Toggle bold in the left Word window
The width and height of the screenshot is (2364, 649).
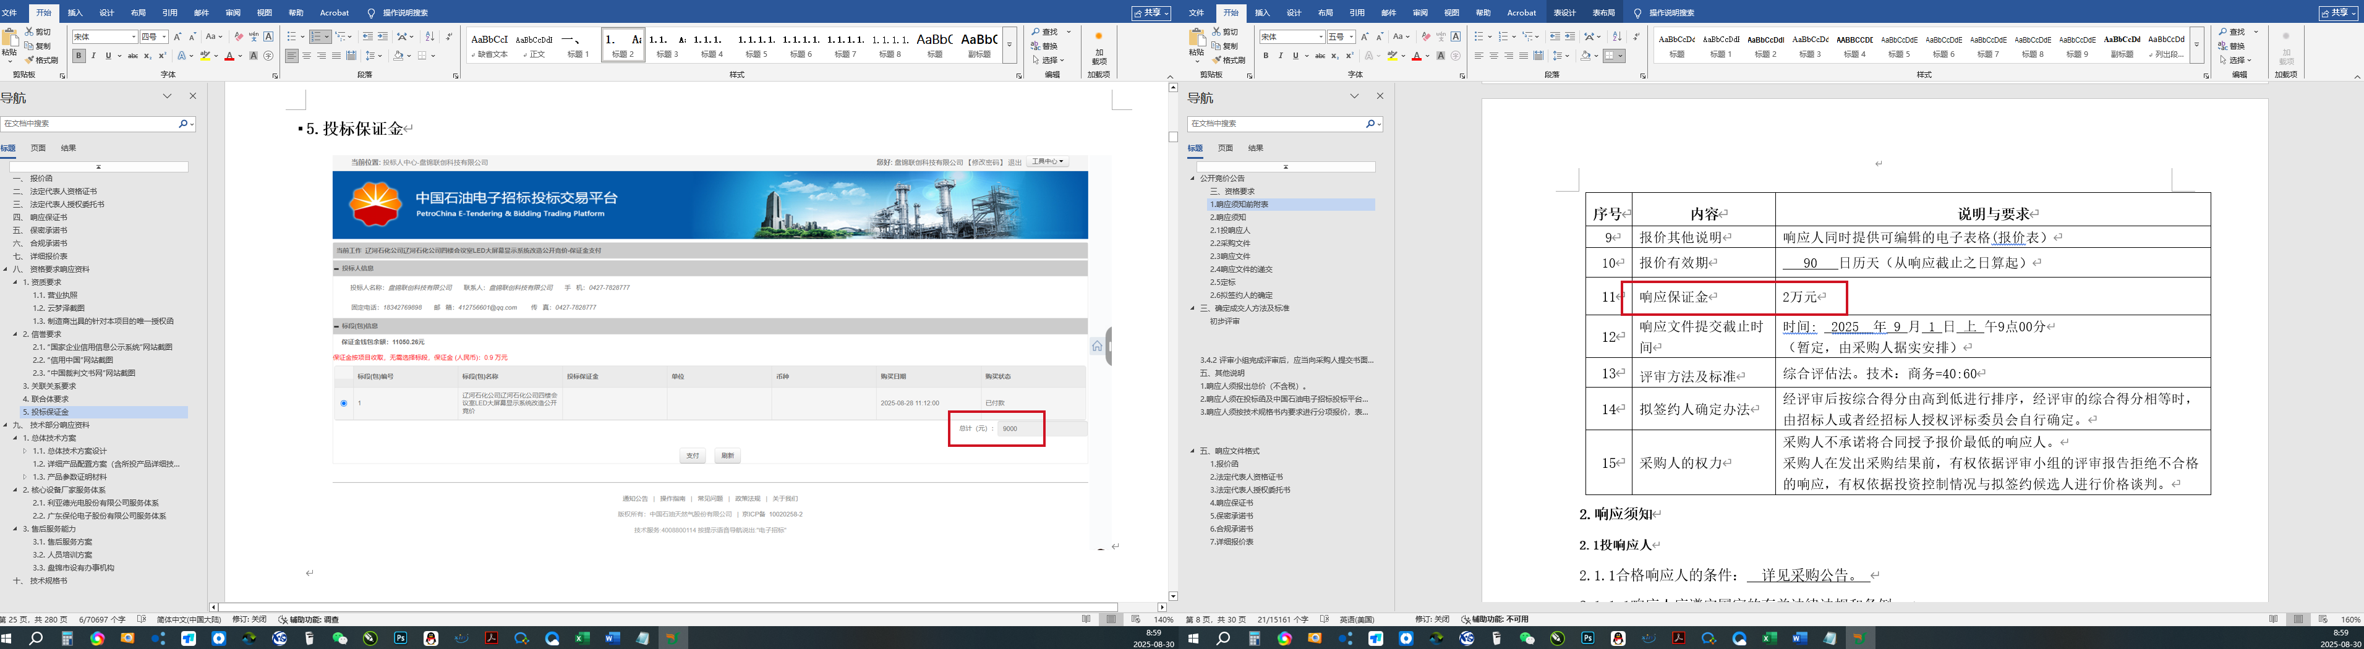pyautogui.click(x=79, y=56)
